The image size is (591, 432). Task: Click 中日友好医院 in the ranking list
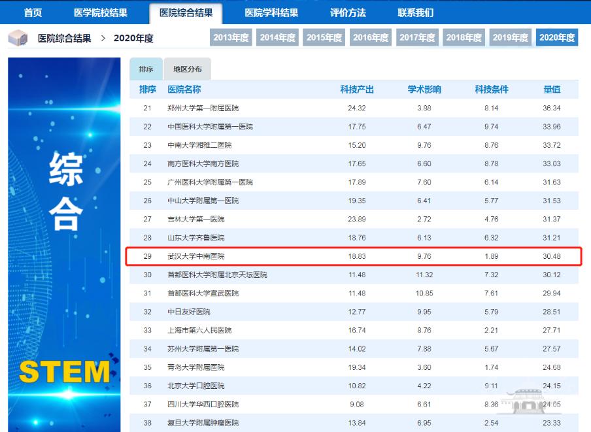(189, 312)
